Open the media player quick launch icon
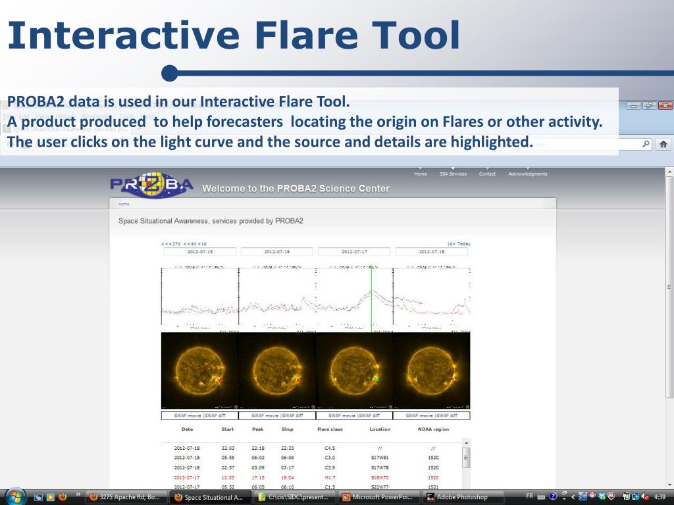674x505 pixels. (50, 497)
